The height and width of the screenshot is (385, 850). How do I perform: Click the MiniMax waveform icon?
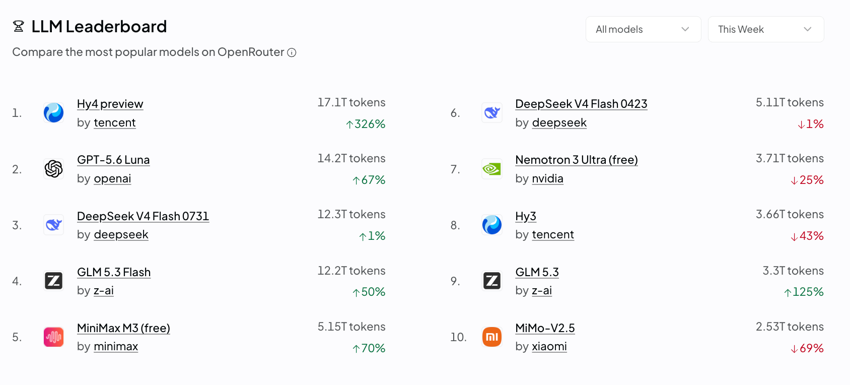[53, 337]
